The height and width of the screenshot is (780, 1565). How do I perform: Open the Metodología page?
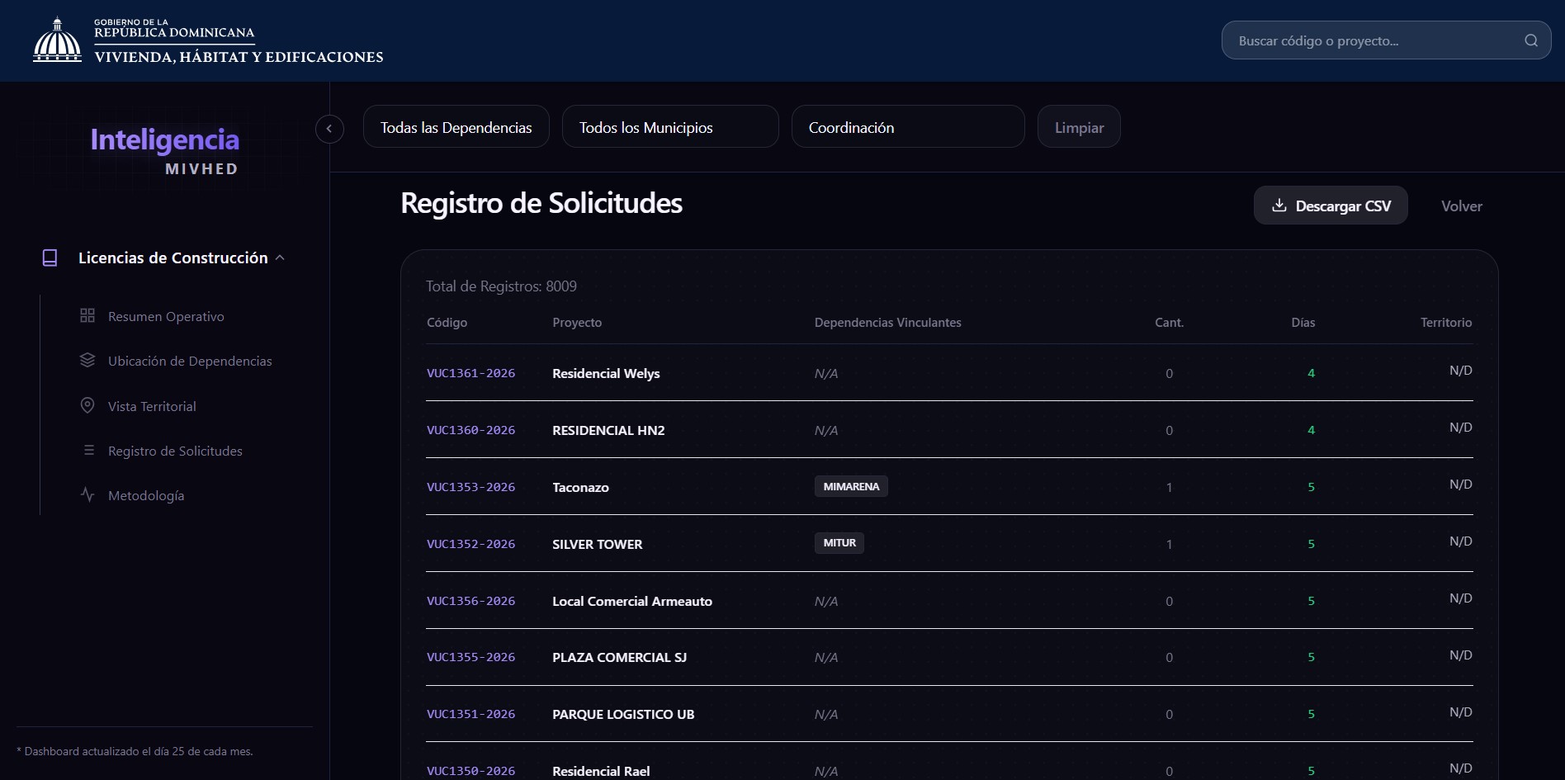click(146, 495)
